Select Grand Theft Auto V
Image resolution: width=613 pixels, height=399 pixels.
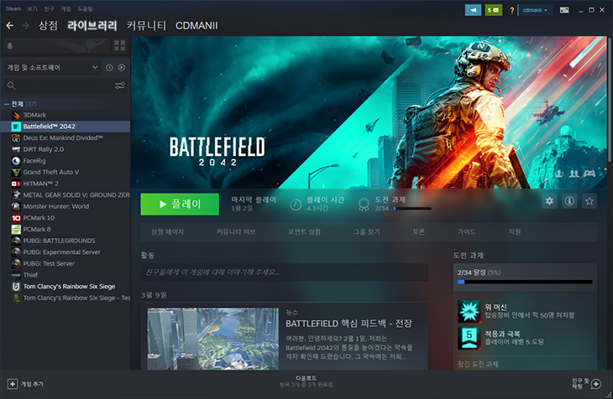coord(65,172)
